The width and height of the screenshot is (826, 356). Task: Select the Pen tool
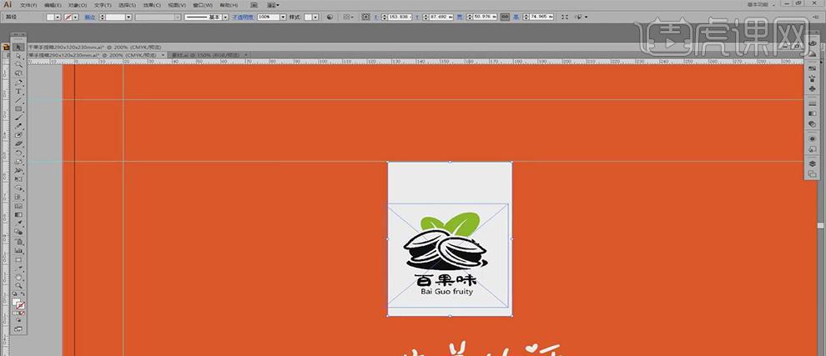(18, 83)
